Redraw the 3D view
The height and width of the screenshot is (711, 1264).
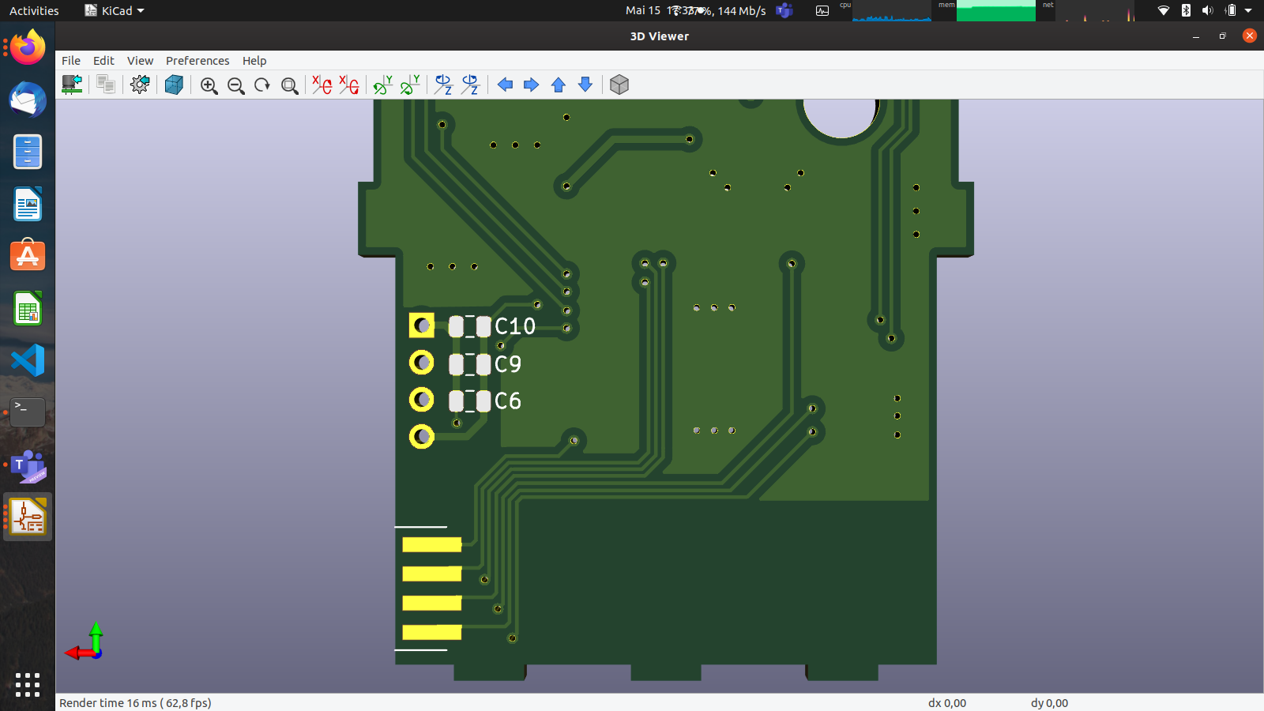point(262,85)
